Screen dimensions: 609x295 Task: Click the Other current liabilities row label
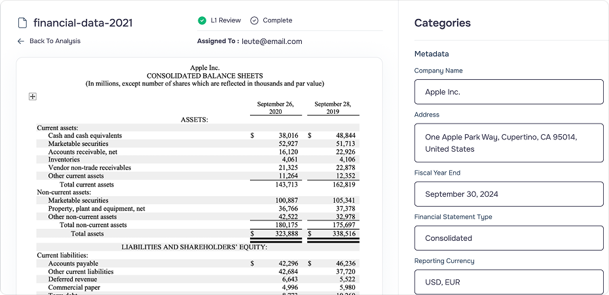coord(81,271)
